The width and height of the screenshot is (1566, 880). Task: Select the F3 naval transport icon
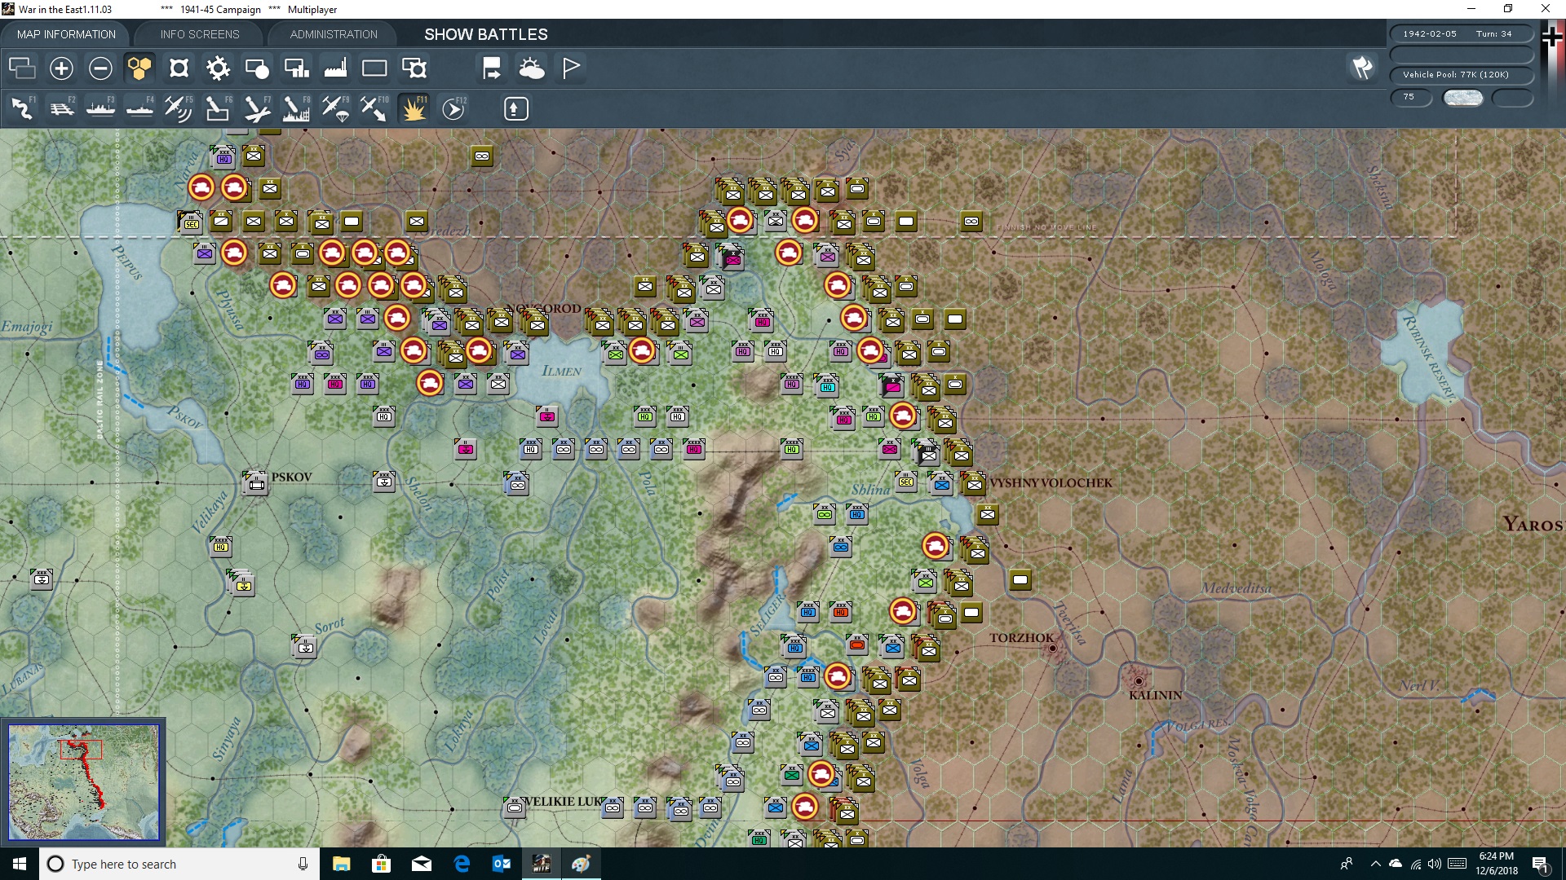[x=100, y=108]
